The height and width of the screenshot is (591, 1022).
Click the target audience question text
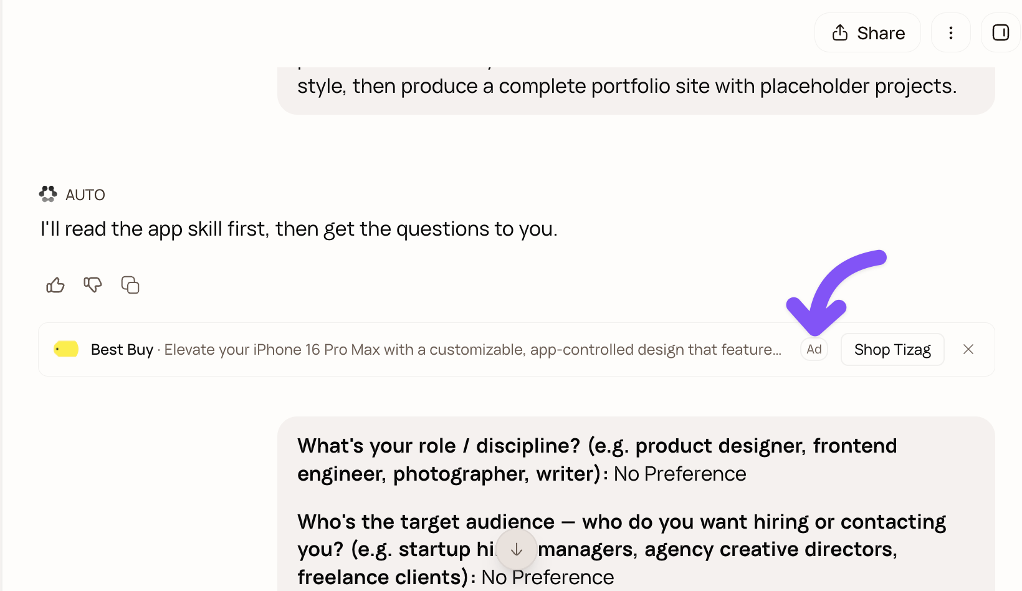pyautogui.click(x=621, y=549)
